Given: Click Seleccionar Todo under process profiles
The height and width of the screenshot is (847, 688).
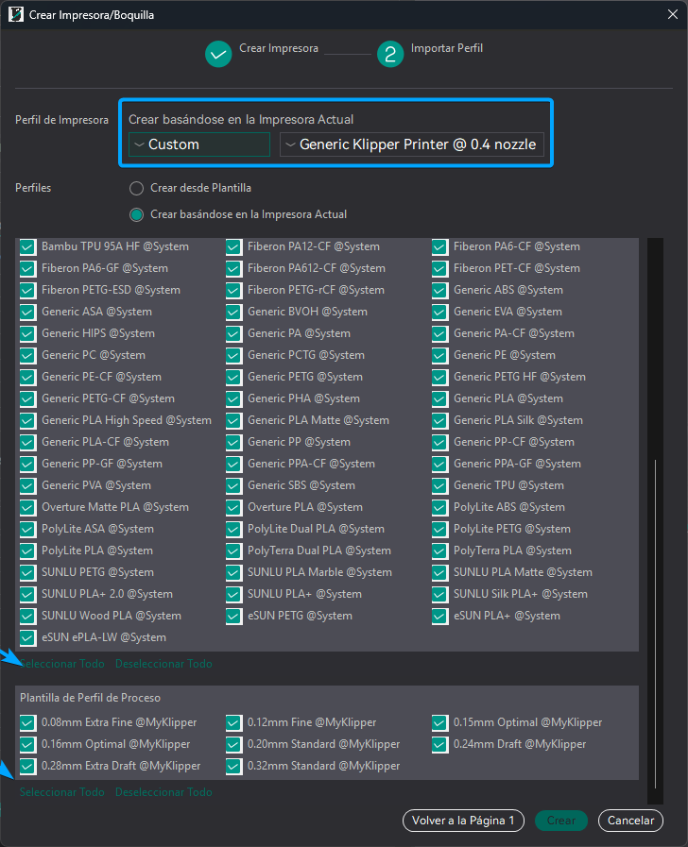Looking at the screenshot, I should 62,792.
